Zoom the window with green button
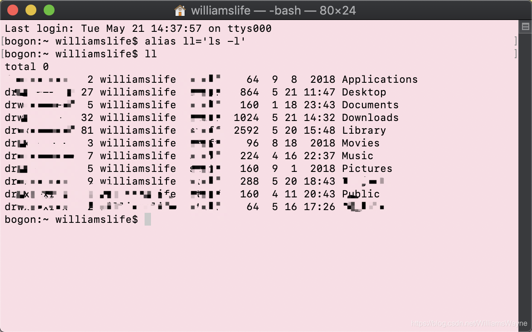The height and width of the screenshot is (332, 532). [49, 10]
